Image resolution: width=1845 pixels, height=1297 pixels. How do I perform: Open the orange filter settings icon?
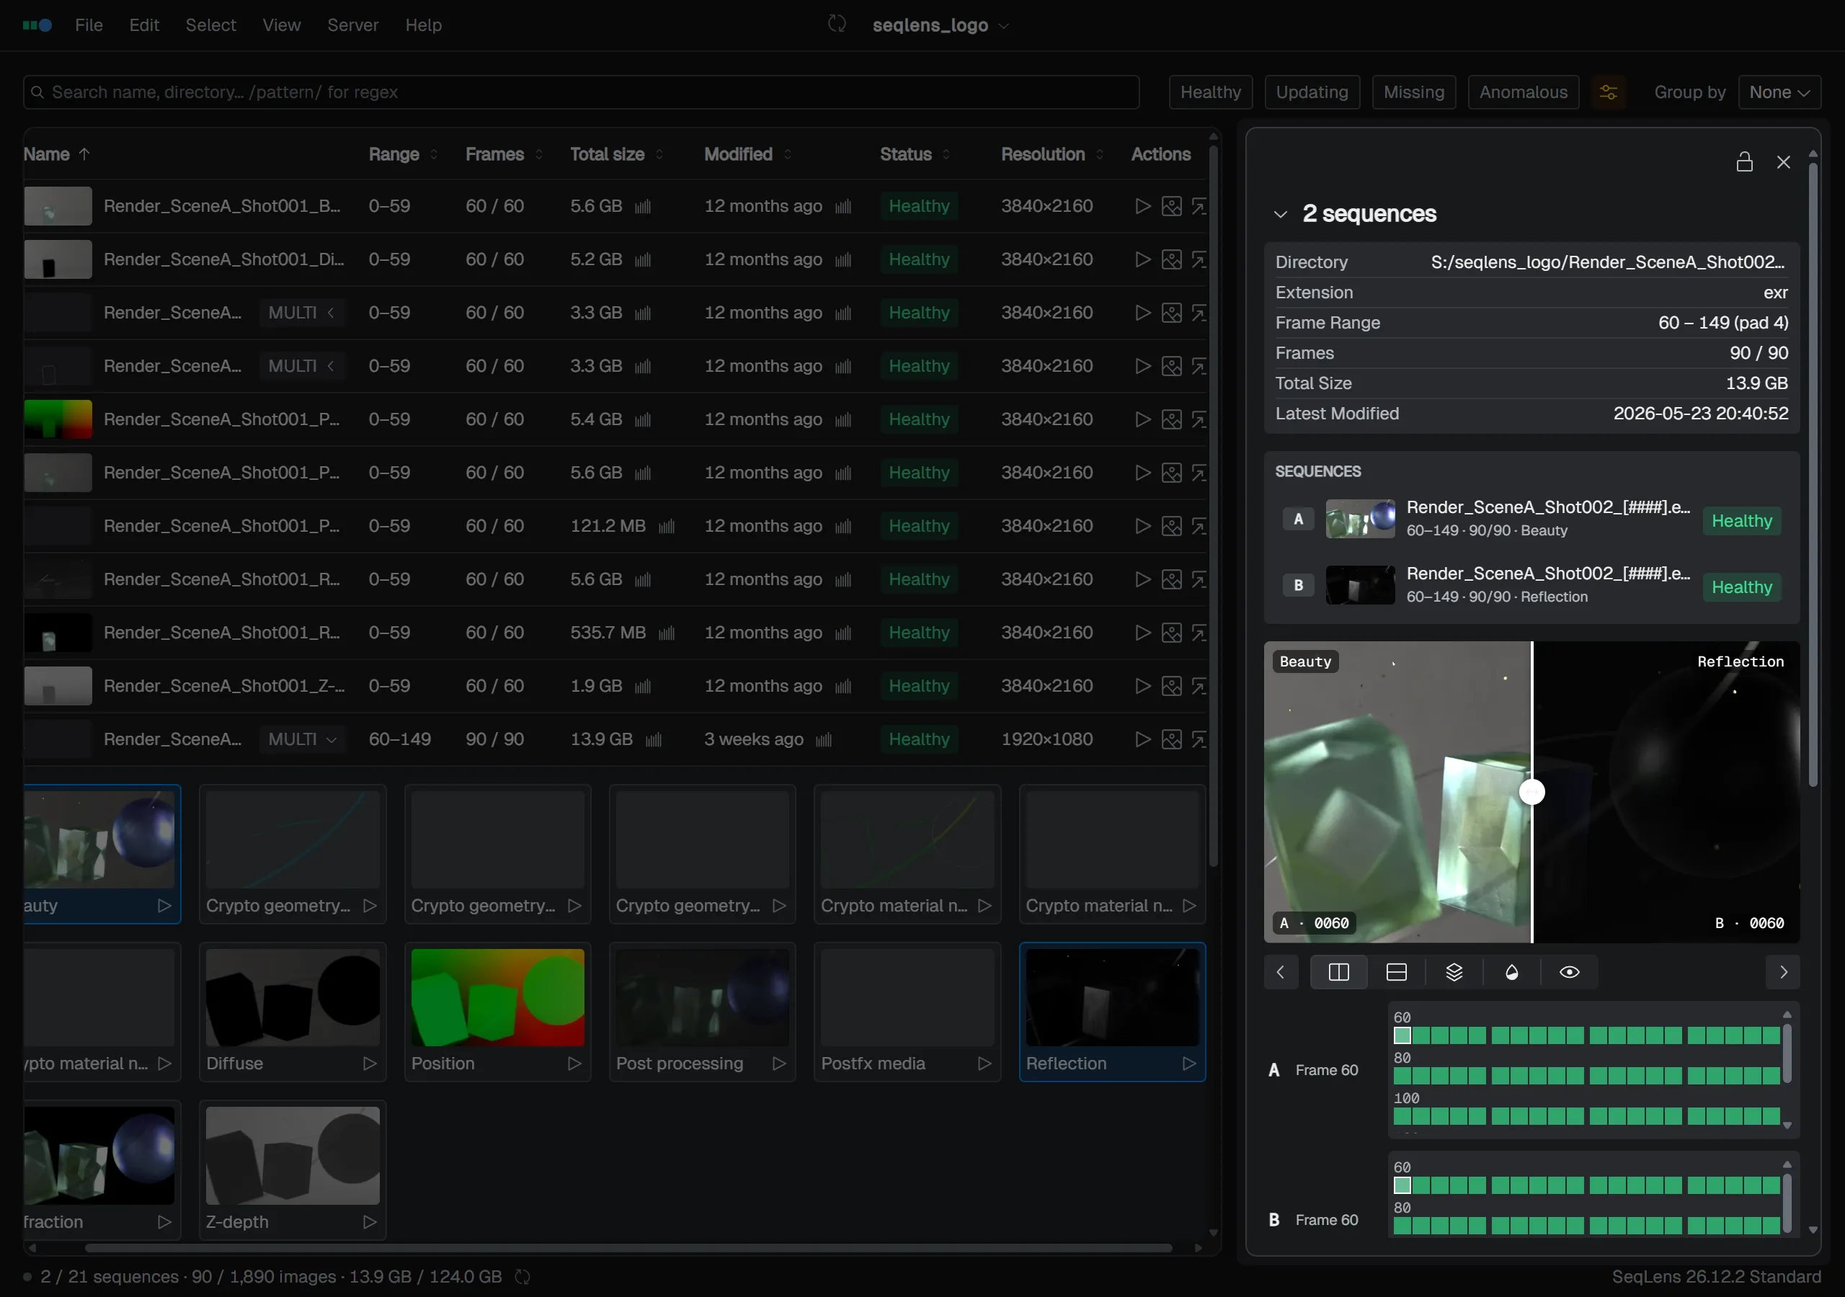[1608, 92]
